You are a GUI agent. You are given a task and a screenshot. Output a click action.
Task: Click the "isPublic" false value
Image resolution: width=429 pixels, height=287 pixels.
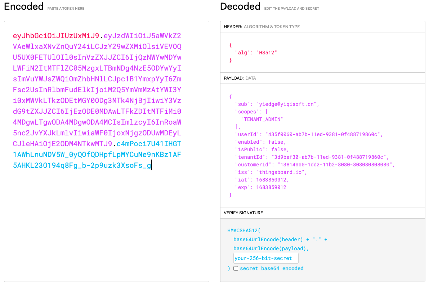tap(280, 149)
